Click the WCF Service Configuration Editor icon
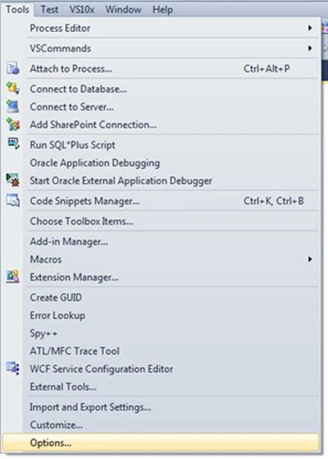 click(13, 368)
